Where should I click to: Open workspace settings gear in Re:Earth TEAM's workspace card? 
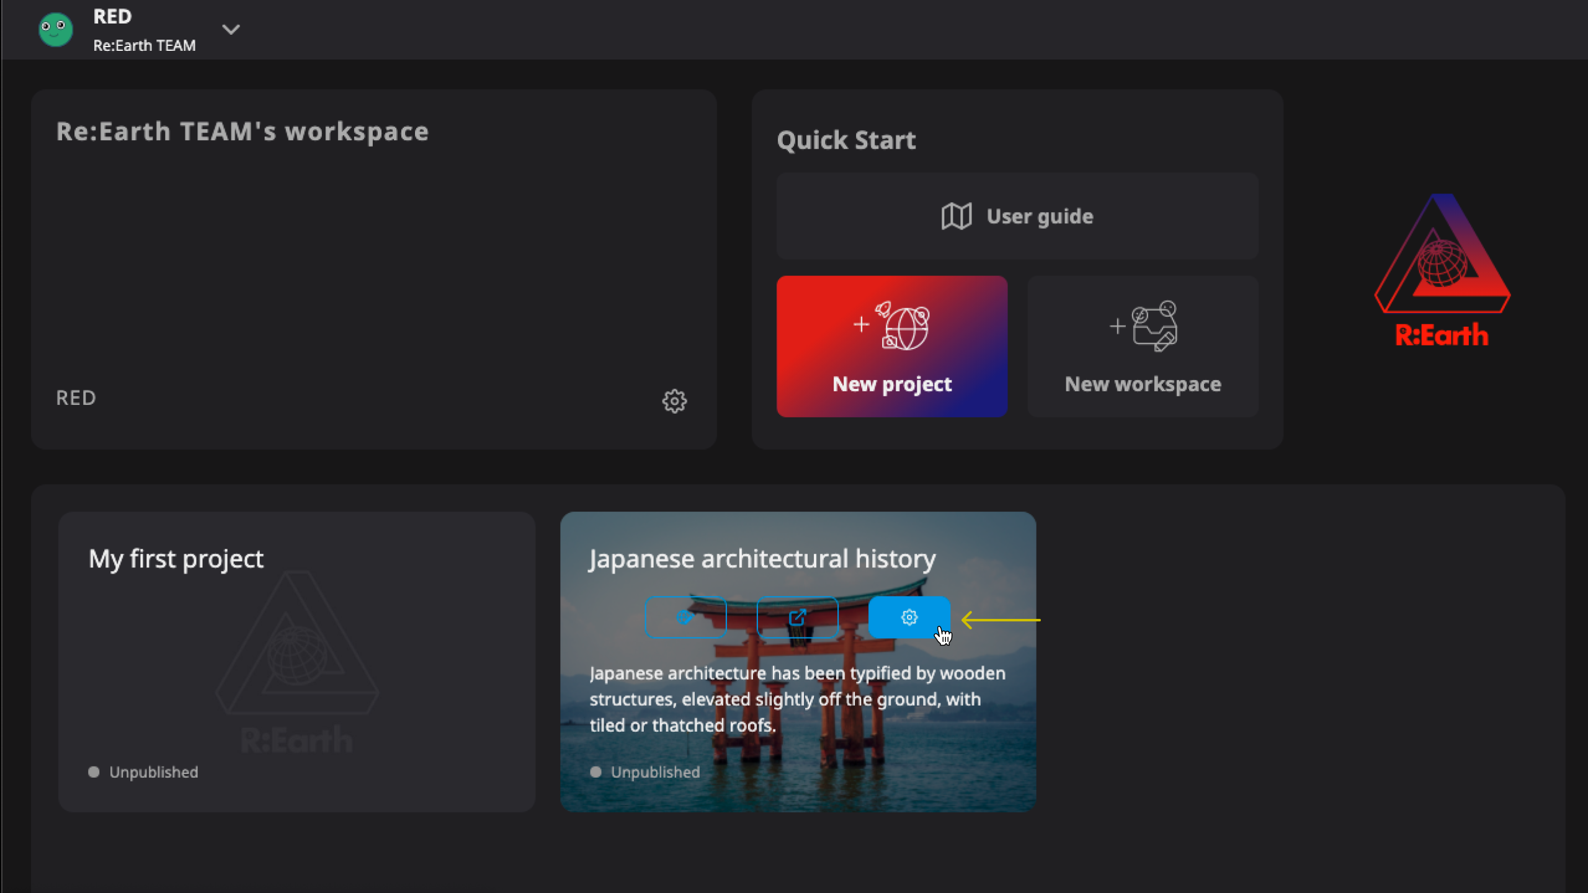674,401
